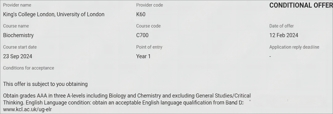Image resolution: width=333 pixels, height=114 pixels.
Task: Click the AAA grades requirement text
Action: tap(127, 96)
